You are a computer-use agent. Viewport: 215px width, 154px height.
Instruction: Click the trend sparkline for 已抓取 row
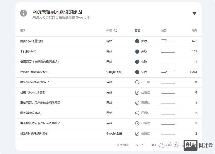168,71
